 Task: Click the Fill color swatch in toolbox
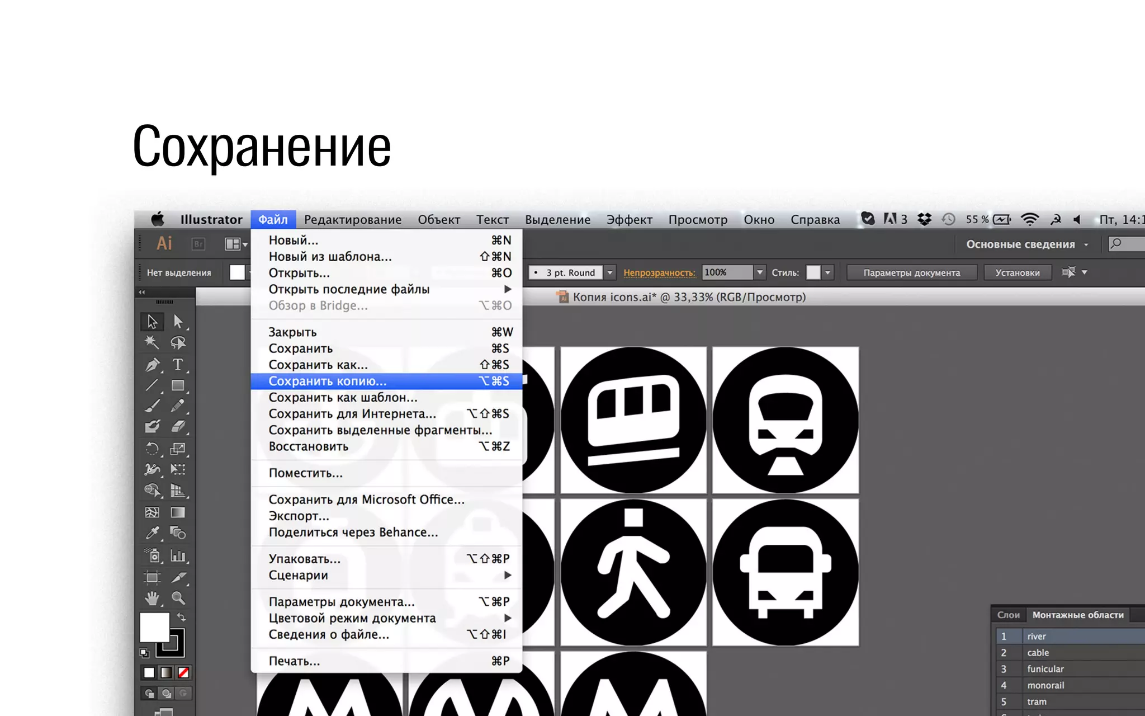[154, 627]
